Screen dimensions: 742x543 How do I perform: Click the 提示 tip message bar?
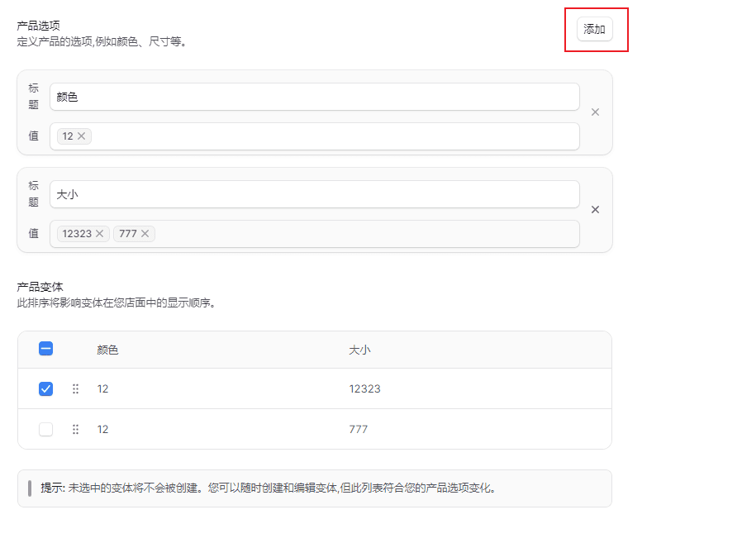click(314, 488)
